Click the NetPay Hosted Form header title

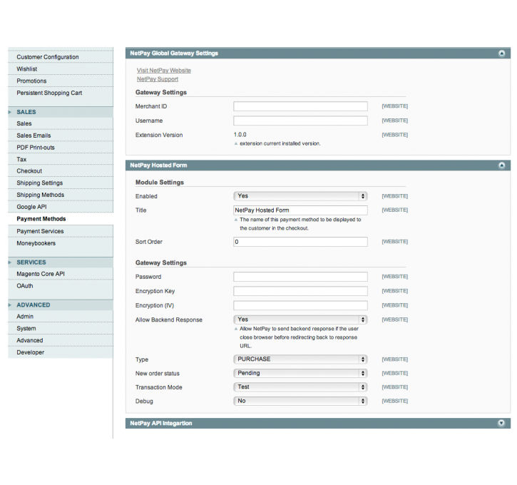(158, 165)
